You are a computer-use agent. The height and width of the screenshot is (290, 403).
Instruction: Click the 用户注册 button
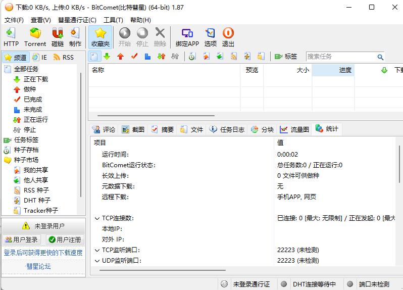tap(65, 239)
